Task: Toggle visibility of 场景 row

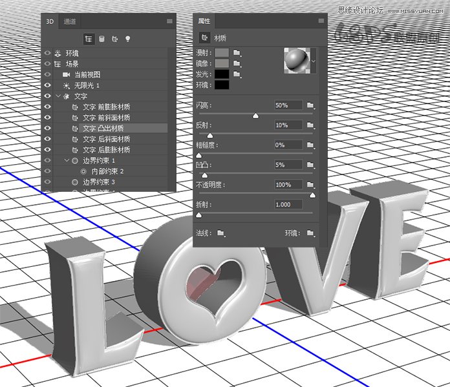Action: click(x=47, y=64)
